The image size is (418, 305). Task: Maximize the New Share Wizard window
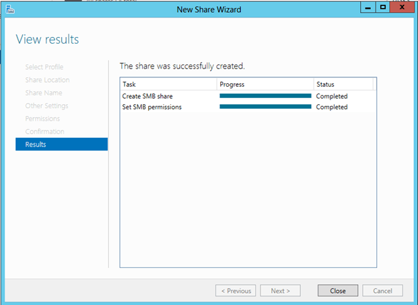(382, 8)
